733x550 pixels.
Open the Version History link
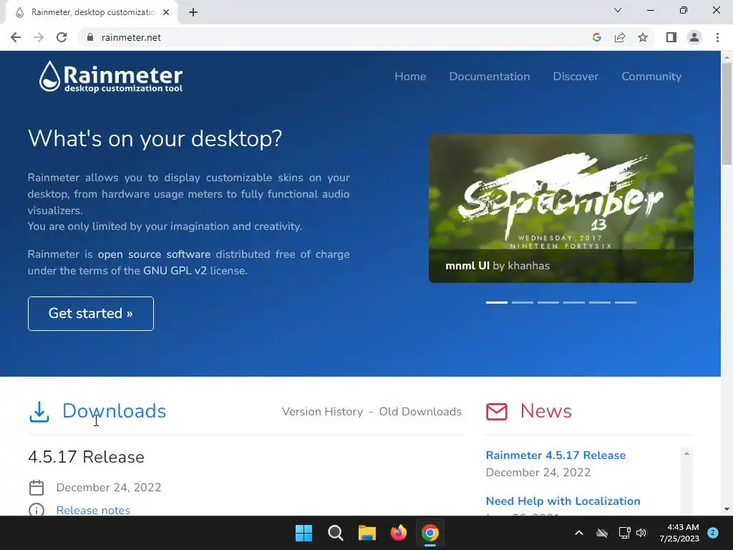click(x=322, y=412)
